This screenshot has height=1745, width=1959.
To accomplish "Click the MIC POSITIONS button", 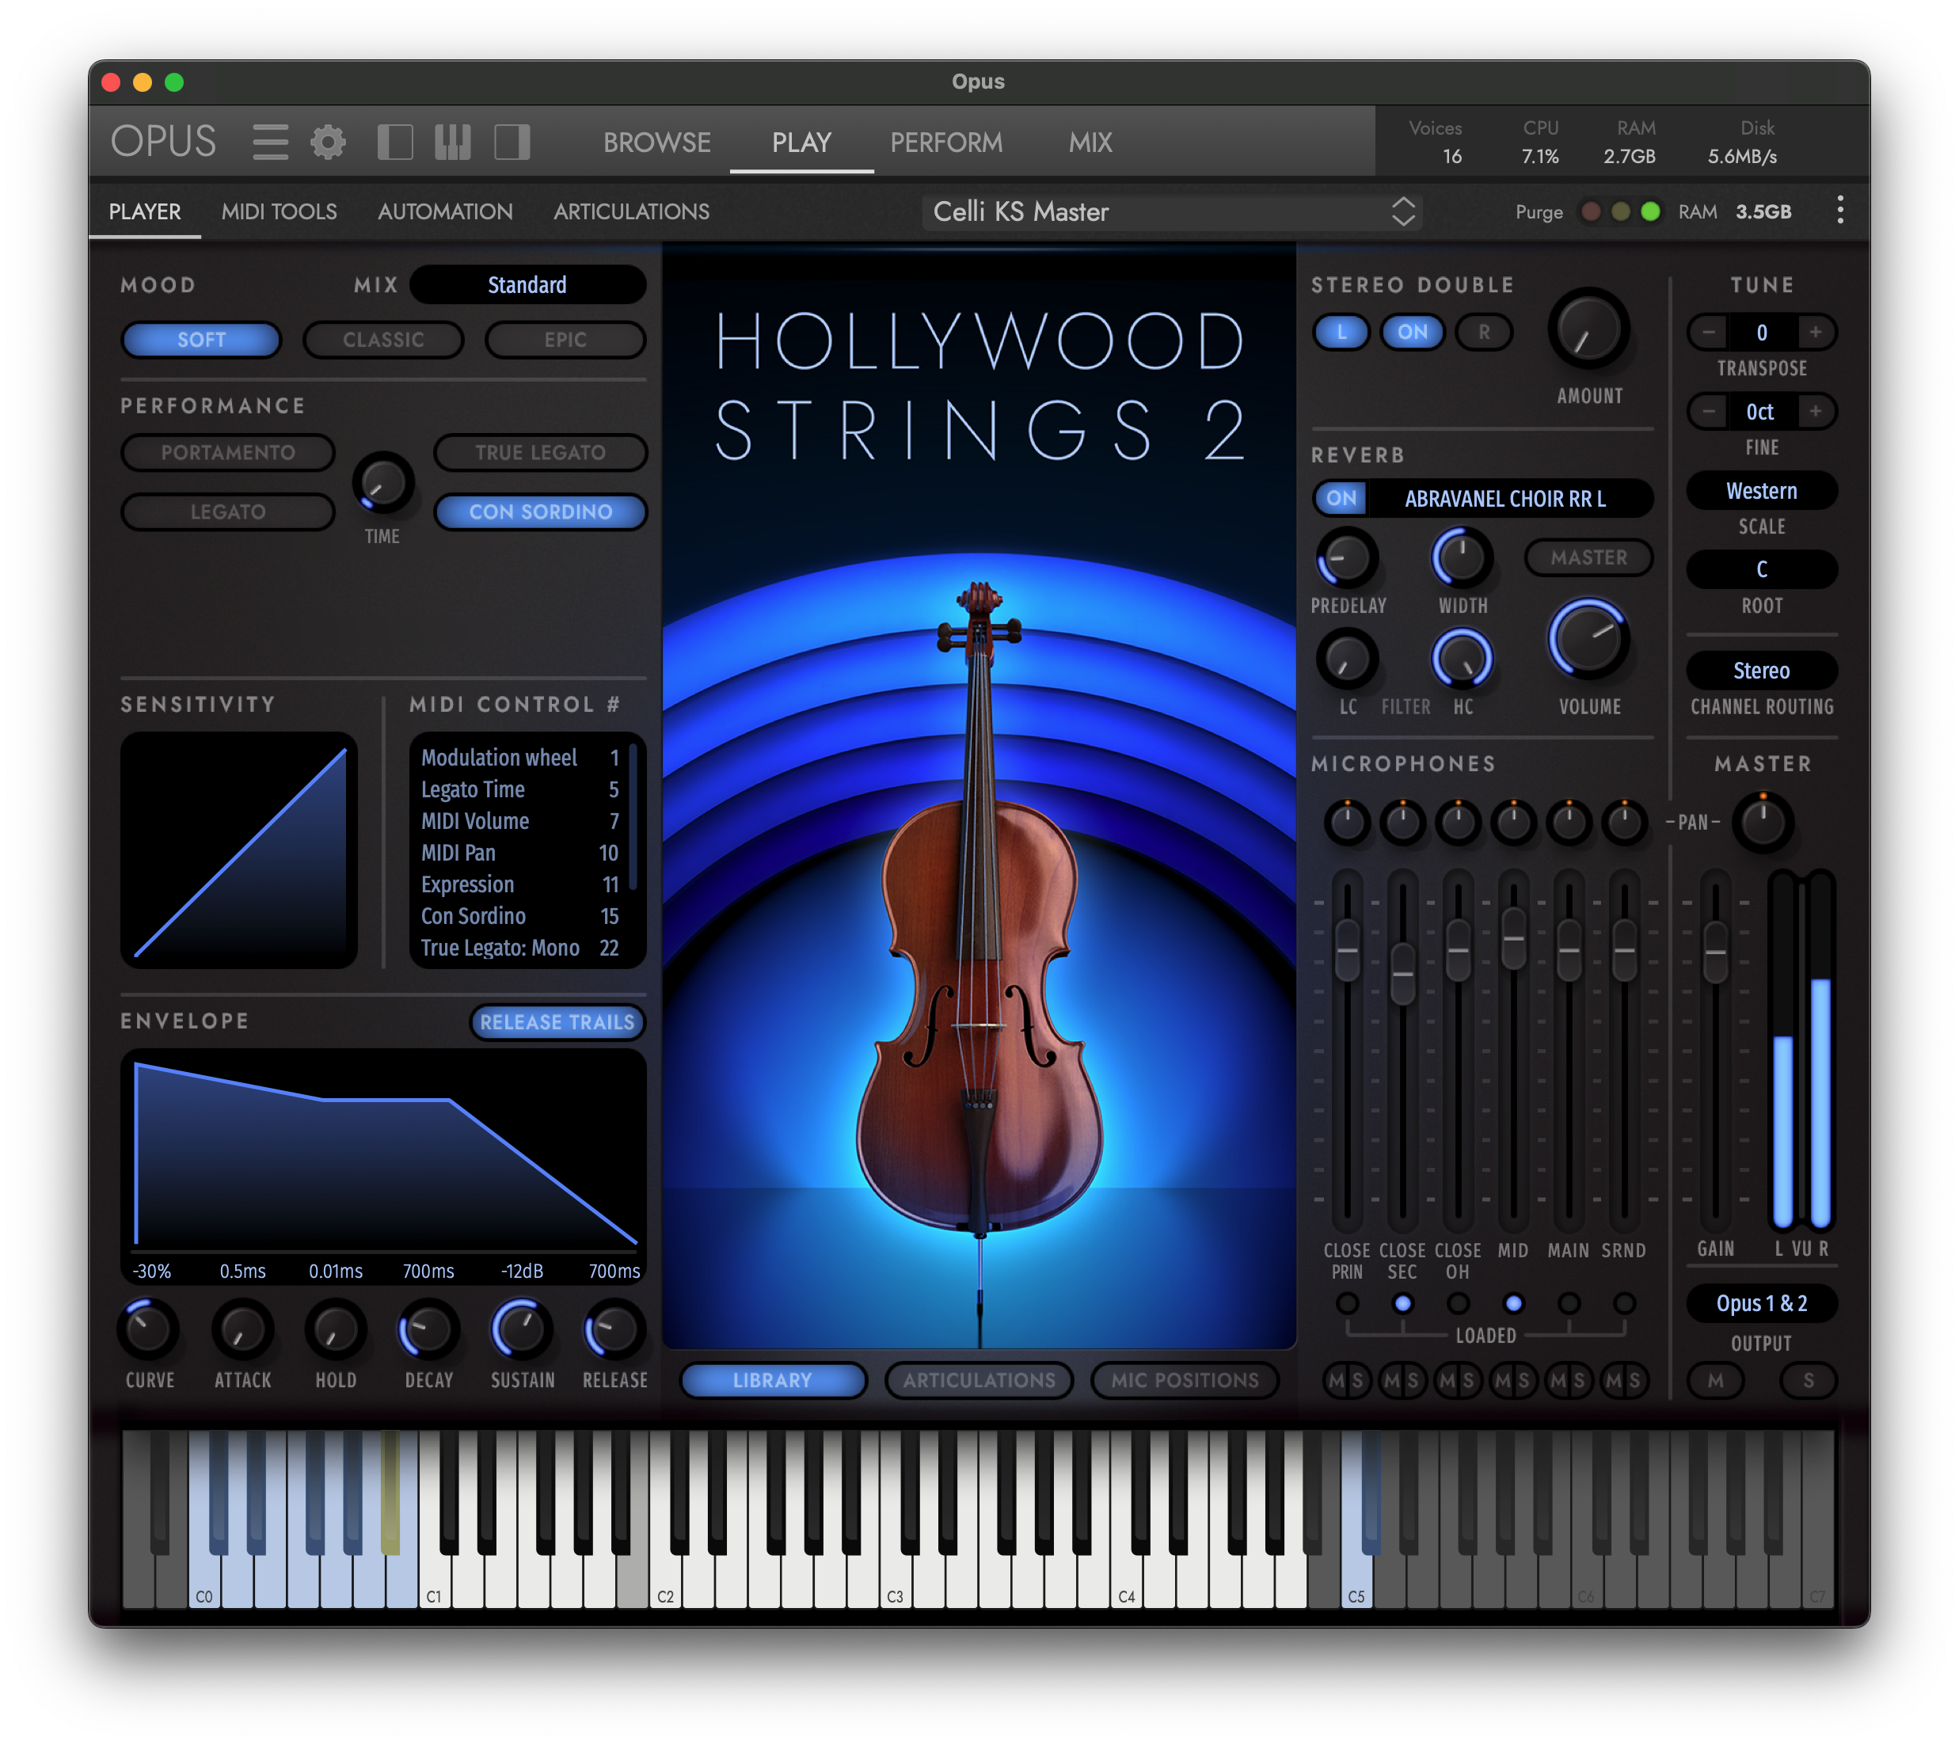I will coord(1185,1380).
